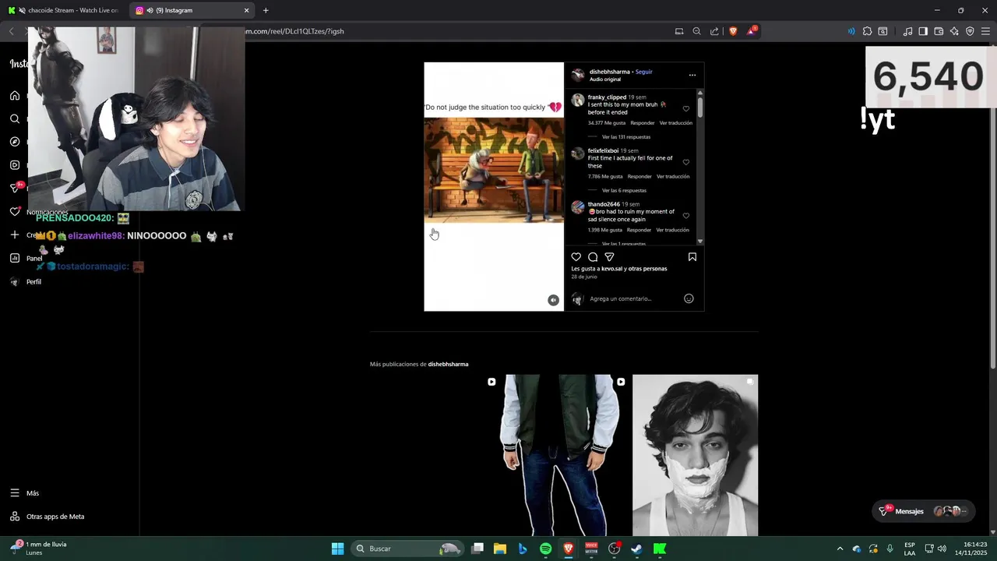Share the reel using the paper-plane icon

[609, 257]
